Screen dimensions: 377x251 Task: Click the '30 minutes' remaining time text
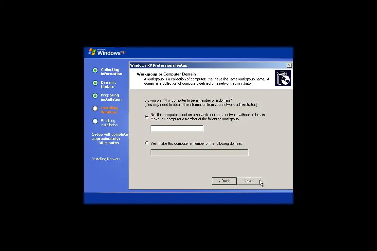tap(109, 143)
